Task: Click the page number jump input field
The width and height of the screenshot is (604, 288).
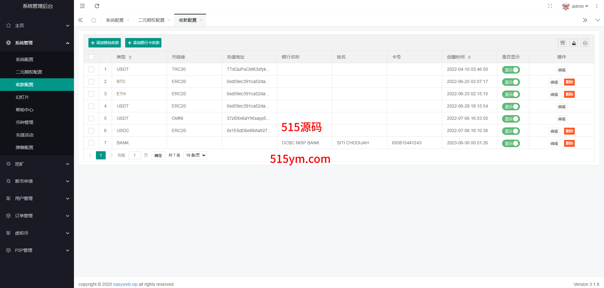Action: (135, 155)
